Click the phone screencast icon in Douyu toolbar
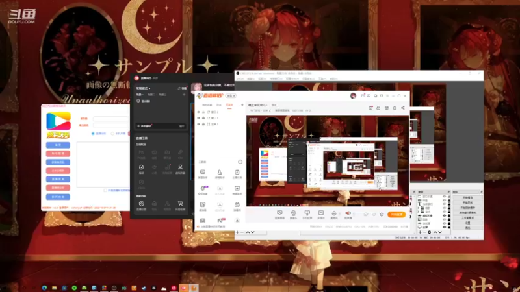The height and width of the screenshot is (292, 520). click(x=307, y=213)
